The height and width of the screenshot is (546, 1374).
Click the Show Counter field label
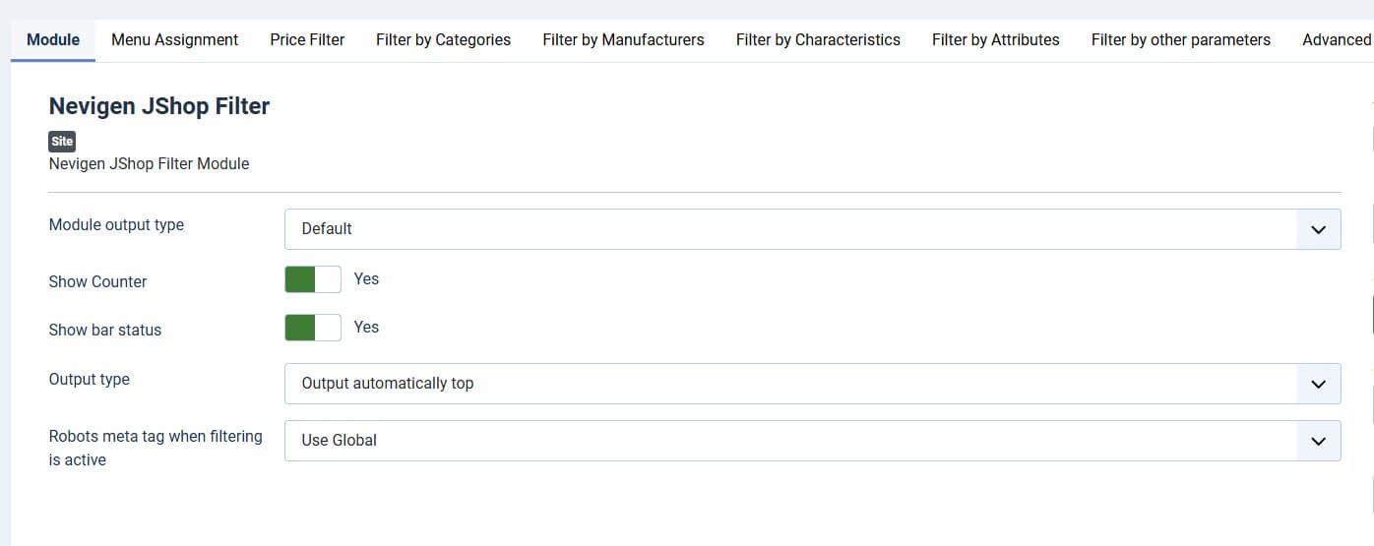click(97, 281)
